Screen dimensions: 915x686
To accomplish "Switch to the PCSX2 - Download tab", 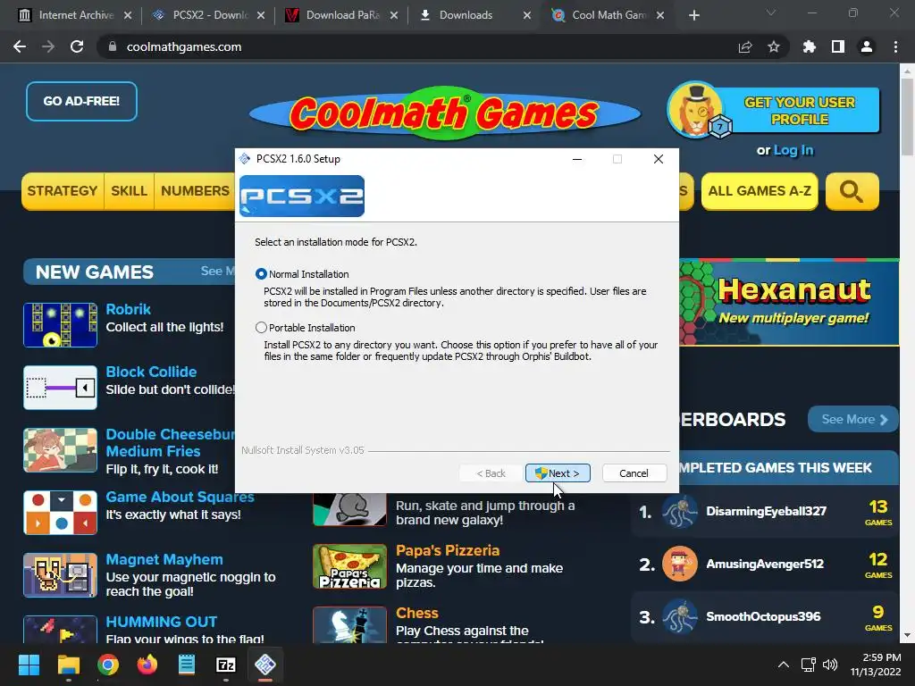I will click(x=208, y=15).
